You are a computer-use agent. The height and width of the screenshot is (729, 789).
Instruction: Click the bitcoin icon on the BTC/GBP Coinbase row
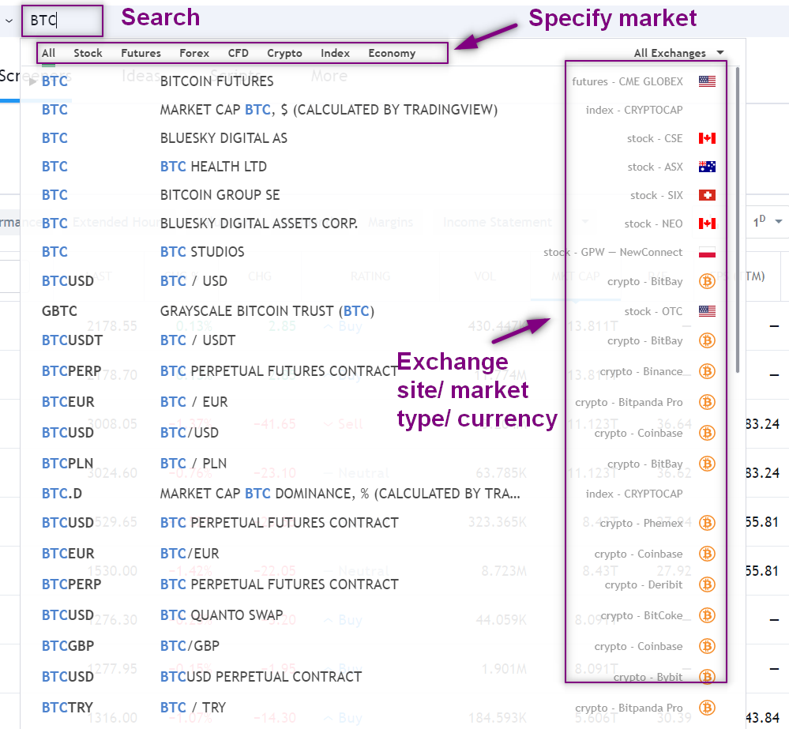pyautogui.click(x=707, y=646)
